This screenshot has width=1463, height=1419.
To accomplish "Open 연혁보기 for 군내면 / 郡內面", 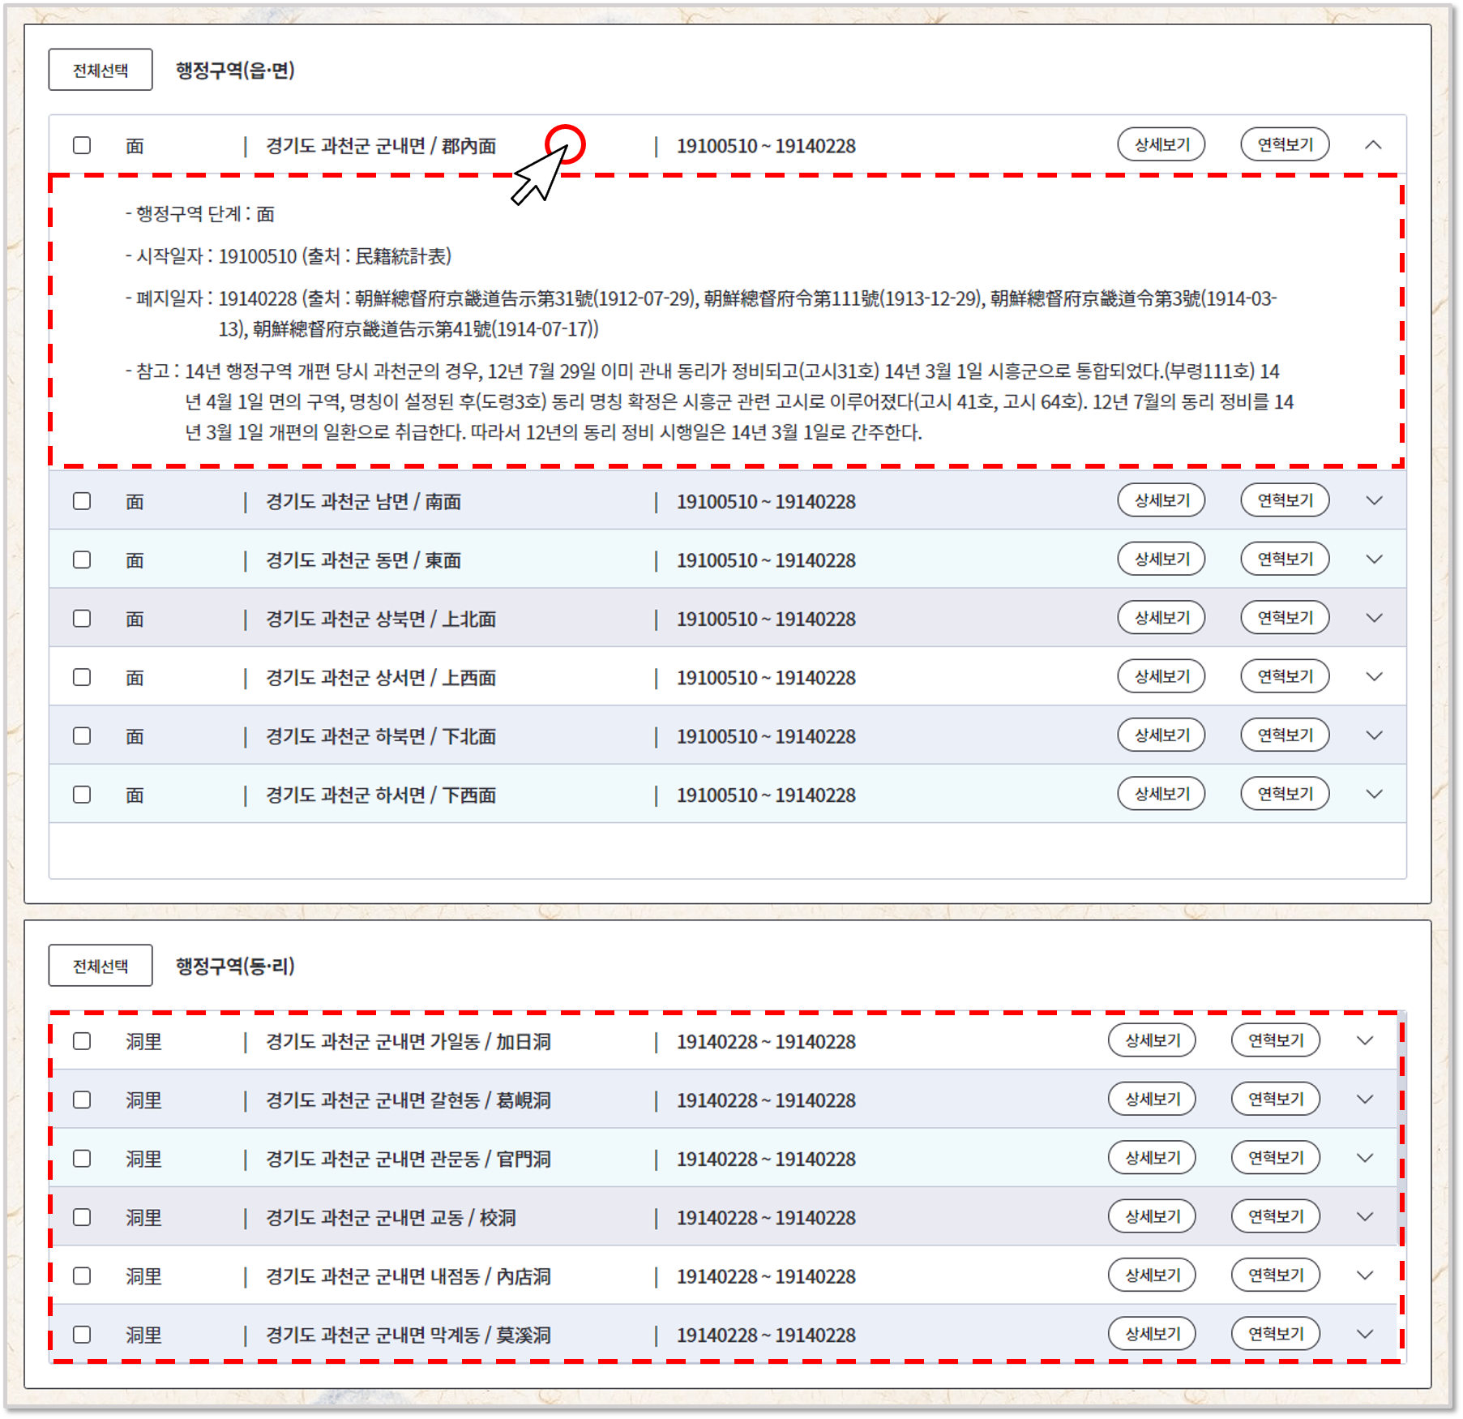I will click(1285, 144).
